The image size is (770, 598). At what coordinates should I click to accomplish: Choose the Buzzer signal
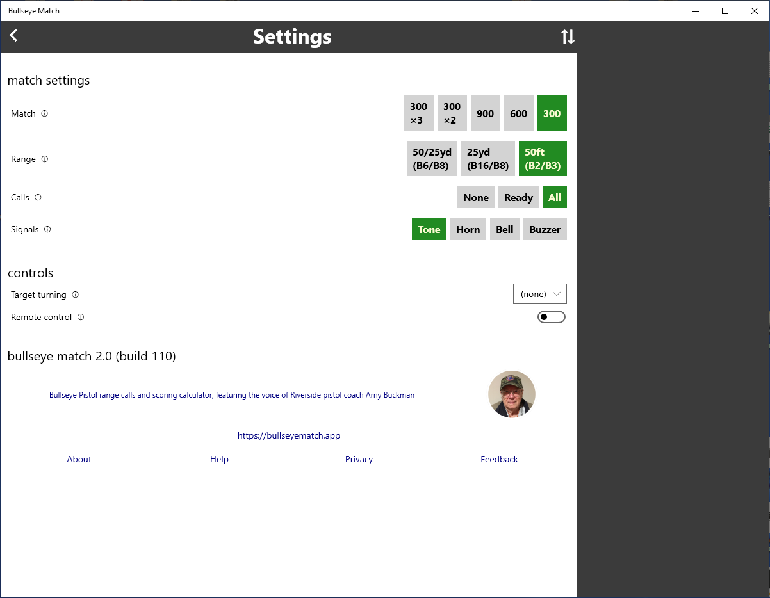545,229
